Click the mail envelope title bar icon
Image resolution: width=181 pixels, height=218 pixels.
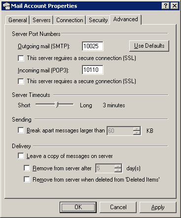click(x=6, y=6)
